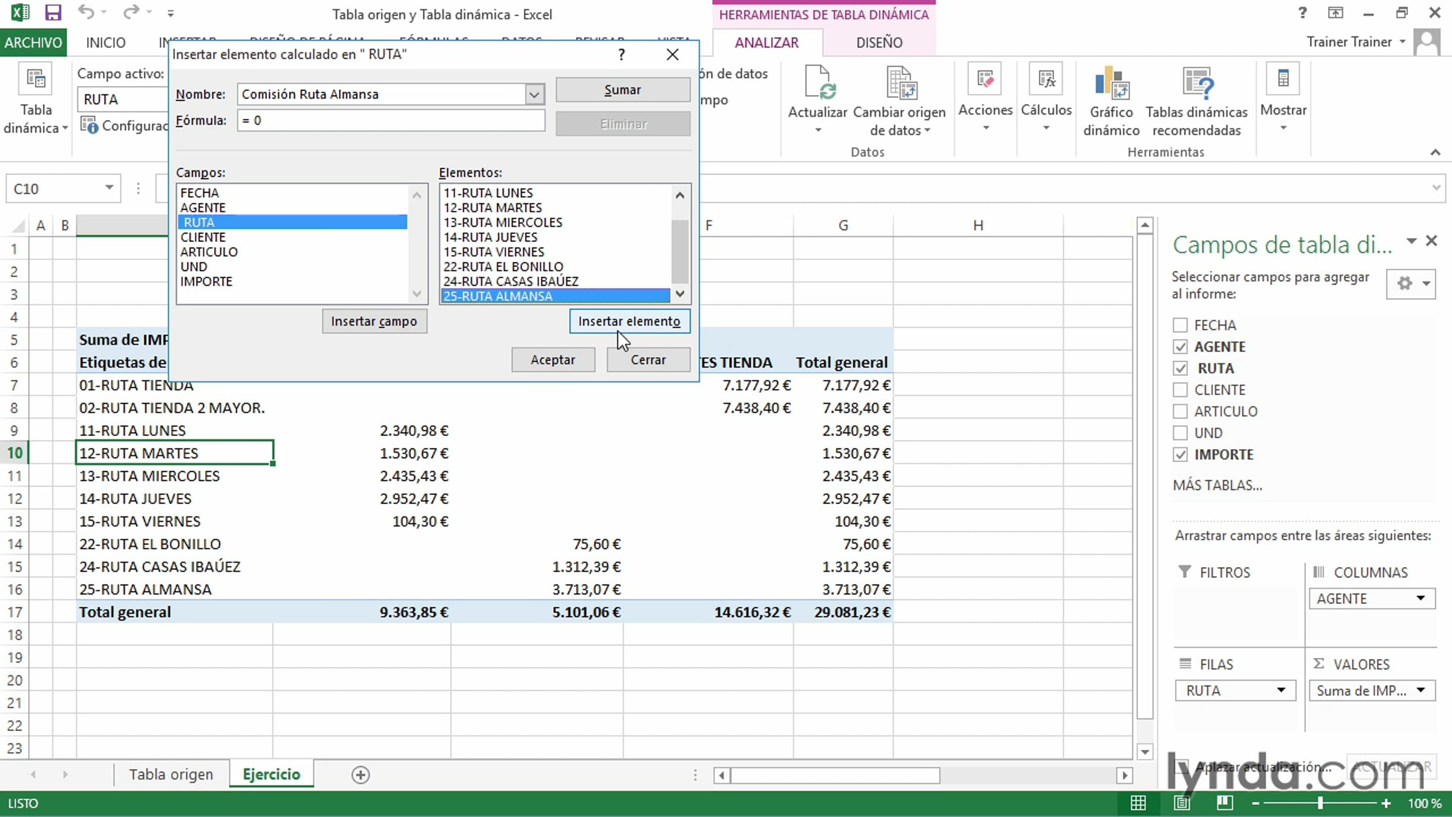Open the Mostrar group icon
This screenshot has height=817, width=1452.
[1283, 80]
